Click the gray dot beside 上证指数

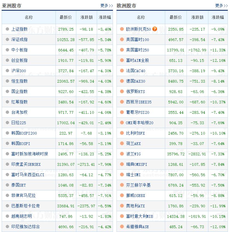point(7,29)
